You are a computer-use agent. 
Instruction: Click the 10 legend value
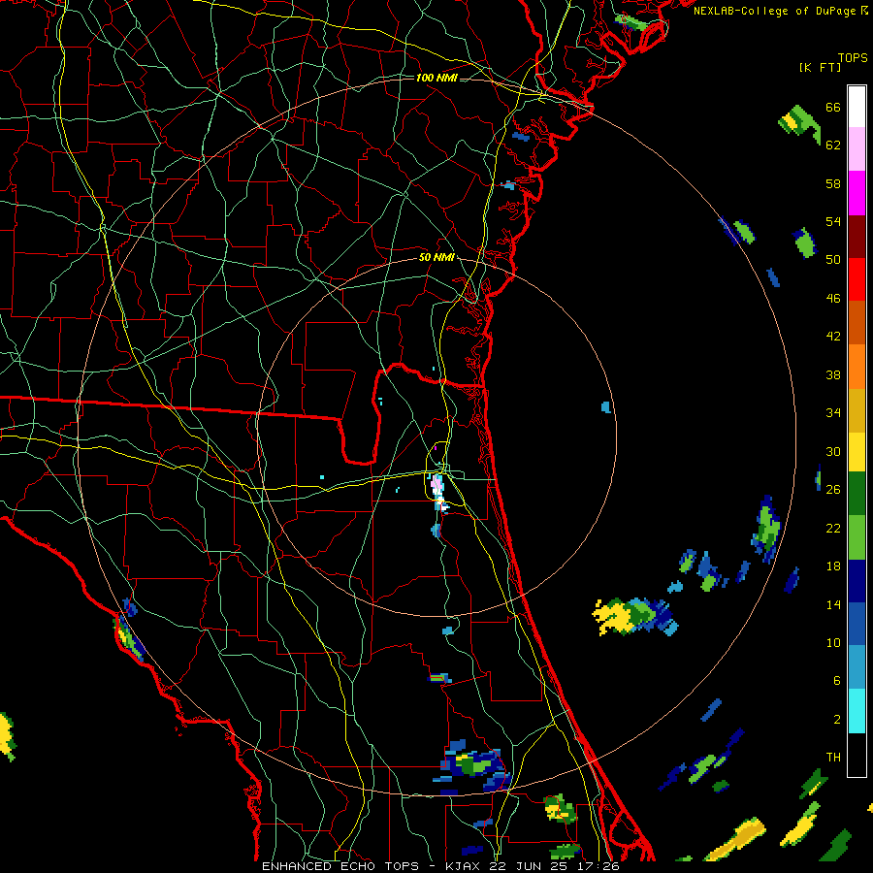(x=833, y=643)
